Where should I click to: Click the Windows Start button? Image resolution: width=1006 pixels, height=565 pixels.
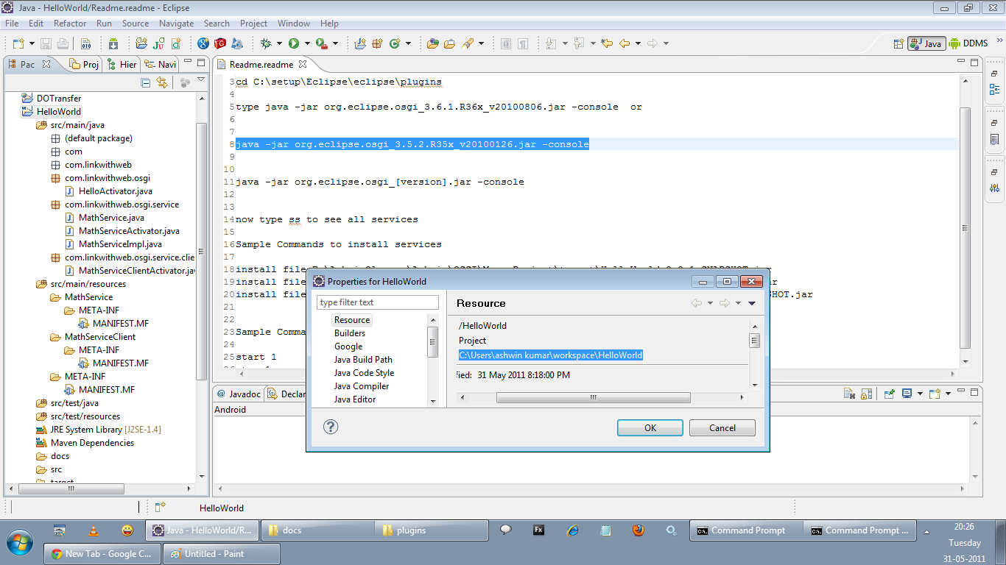tap(20, 543)
